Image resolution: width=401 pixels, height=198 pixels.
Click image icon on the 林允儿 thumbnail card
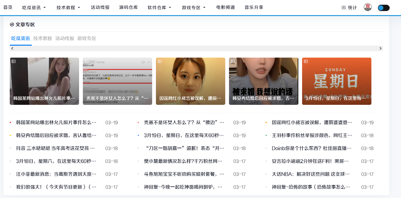14,61
